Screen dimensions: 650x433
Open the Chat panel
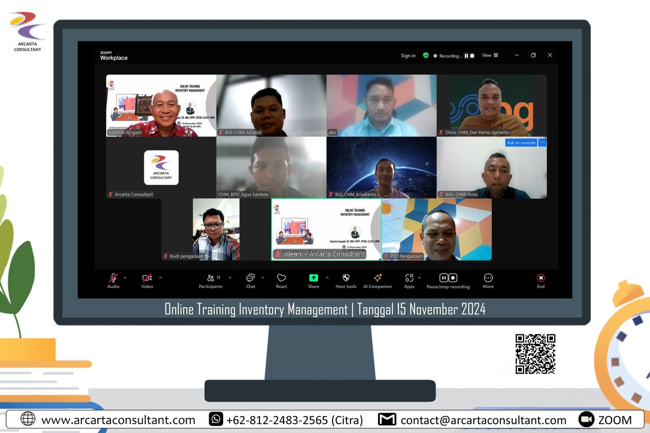coord(250,281)
